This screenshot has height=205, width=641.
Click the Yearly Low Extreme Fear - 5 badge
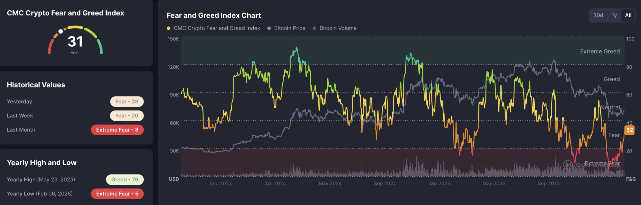[x=117, y=194]
